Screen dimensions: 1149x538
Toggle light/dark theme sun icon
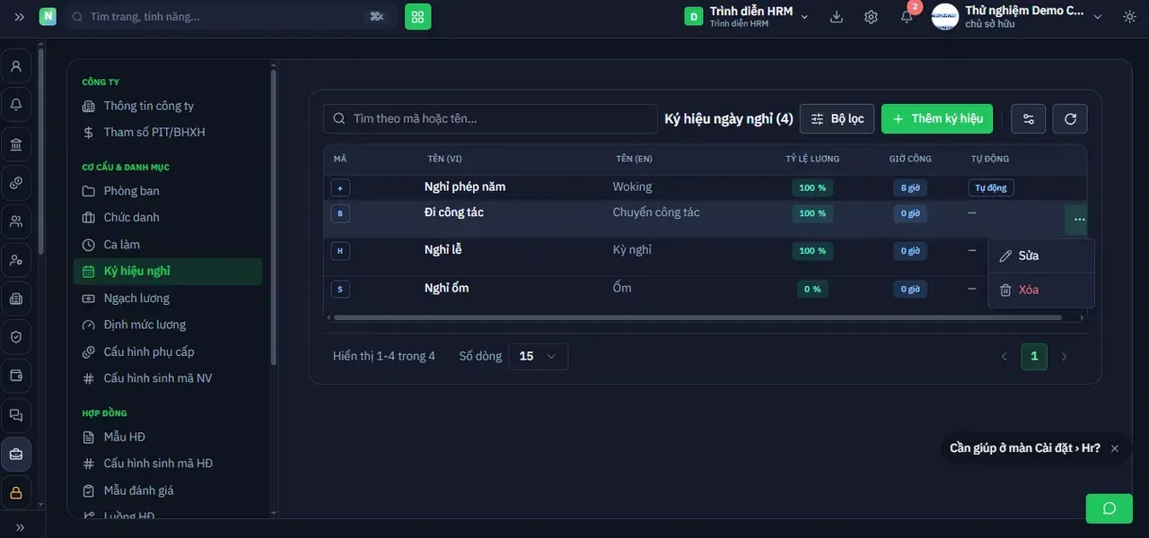point(1129,17)
